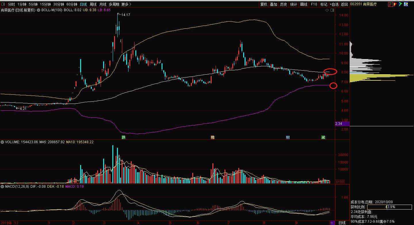Add stock via +自选 button
Image resolution: width=414 pixels, height=225 pixels.
click(x=334, y=4)
